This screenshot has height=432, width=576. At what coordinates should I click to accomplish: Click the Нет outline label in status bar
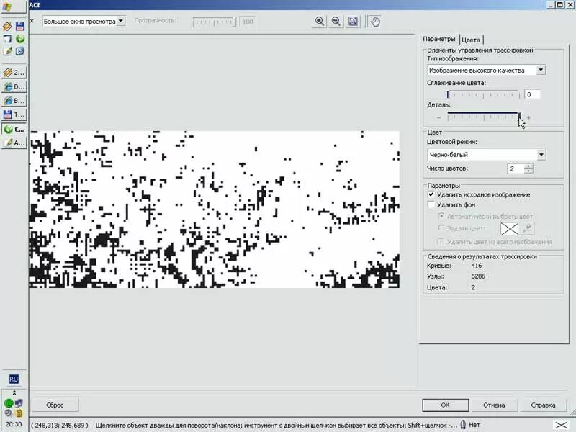[474, 425]
